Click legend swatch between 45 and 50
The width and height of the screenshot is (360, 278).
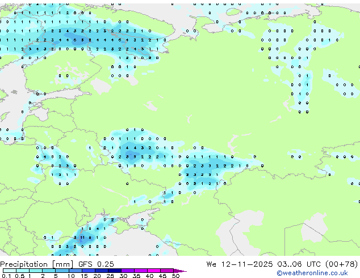click(167, 271)
